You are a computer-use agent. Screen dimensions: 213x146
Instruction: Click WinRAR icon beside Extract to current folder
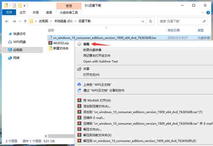click(79, 135)
